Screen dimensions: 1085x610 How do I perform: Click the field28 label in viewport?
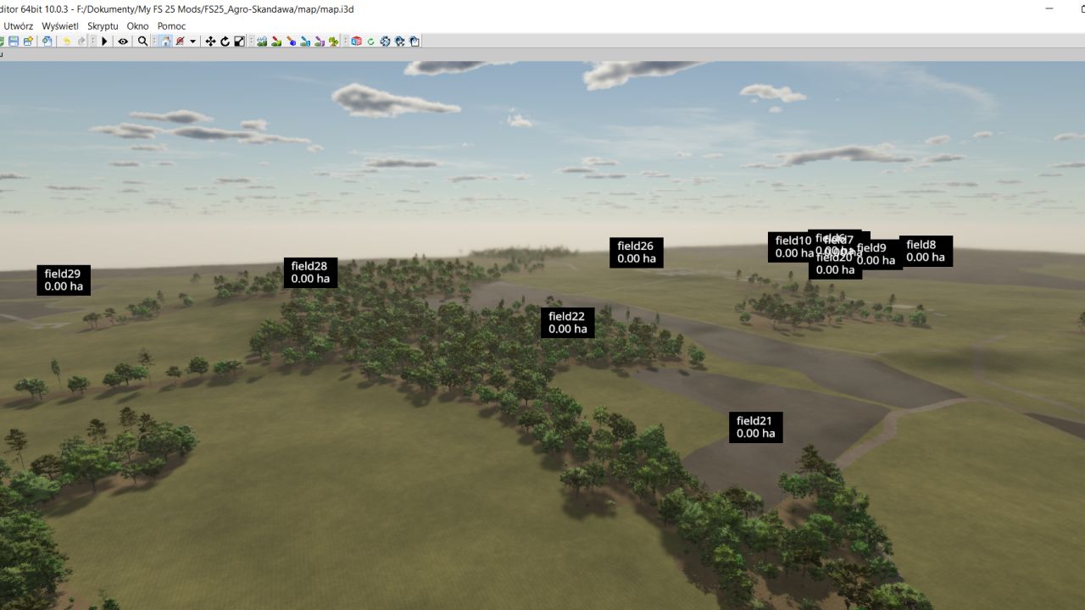point(310,273)
